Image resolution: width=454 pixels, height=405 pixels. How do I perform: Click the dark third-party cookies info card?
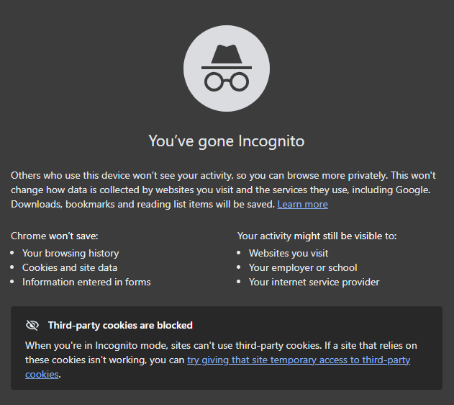227,348
